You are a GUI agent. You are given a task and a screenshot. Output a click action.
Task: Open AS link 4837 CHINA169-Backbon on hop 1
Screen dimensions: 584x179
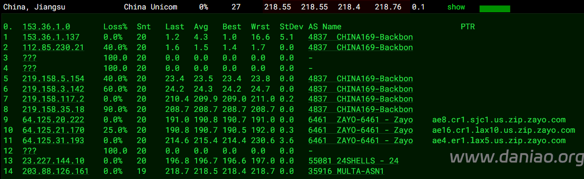pos(361,37)
